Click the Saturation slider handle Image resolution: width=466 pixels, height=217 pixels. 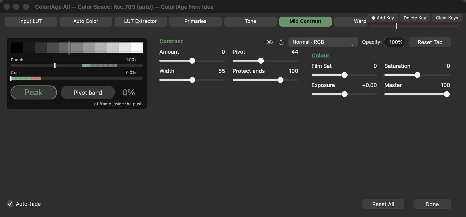tap(417, 75)
